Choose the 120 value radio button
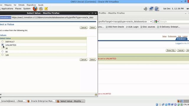This screenshot has height=106, width=189. click(x=2, y=55)
